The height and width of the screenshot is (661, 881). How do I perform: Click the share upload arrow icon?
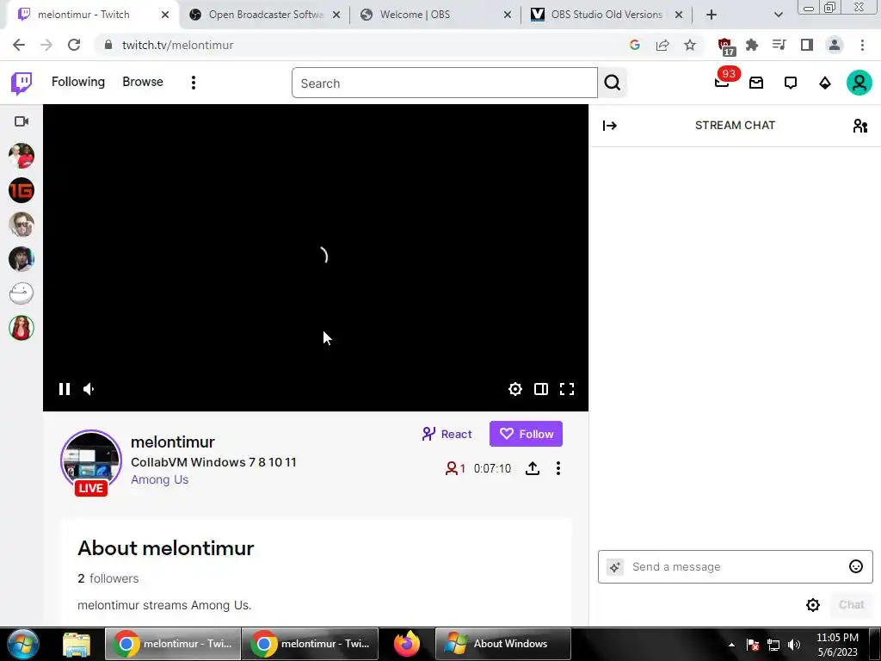click(533, 468)
